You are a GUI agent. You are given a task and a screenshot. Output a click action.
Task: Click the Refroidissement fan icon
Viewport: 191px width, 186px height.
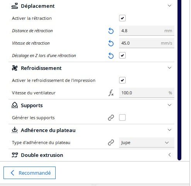(15, 68)
